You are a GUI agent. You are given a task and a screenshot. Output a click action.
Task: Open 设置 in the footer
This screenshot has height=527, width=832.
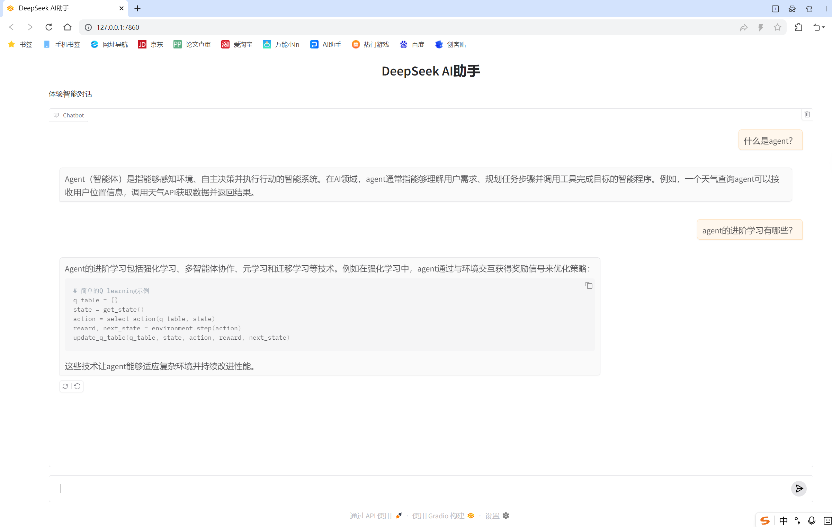[497, 516]
